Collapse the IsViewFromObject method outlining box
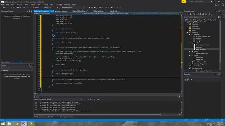The width and height of the screenshot is (225, 126). coord(41,38)
